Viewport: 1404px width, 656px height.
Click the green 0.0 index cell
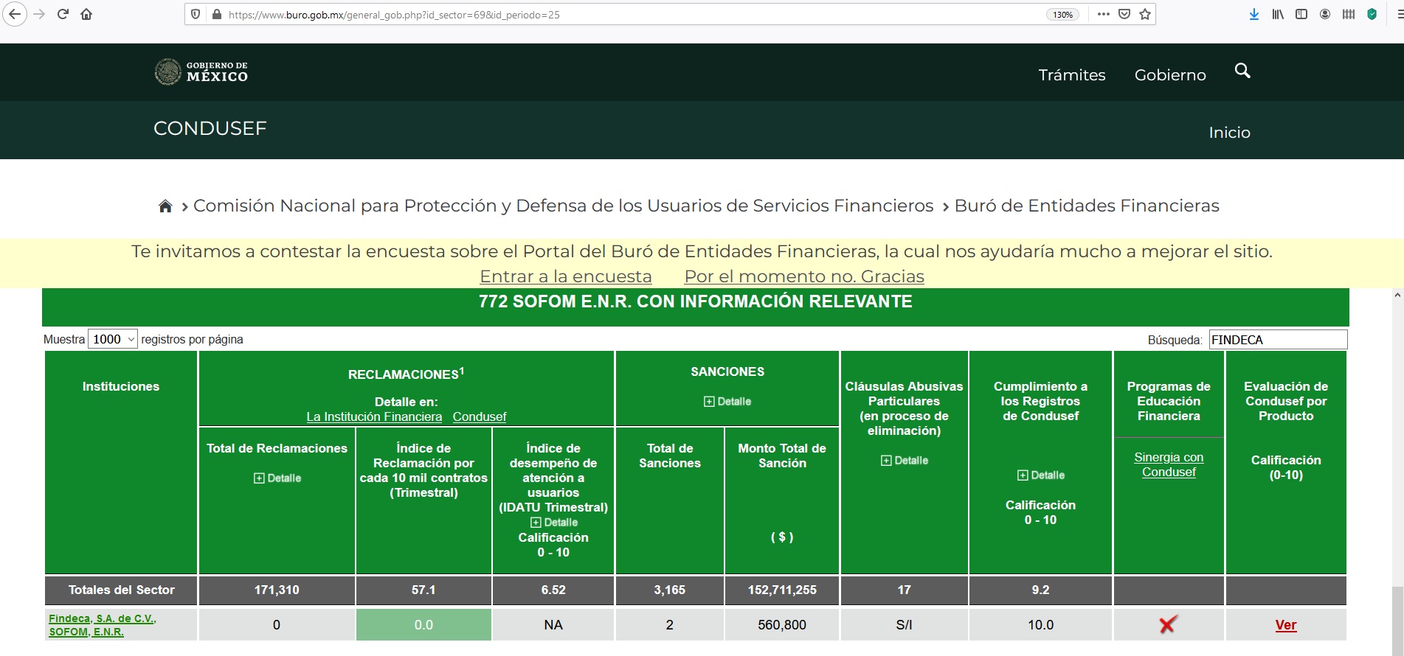(423, 625)
